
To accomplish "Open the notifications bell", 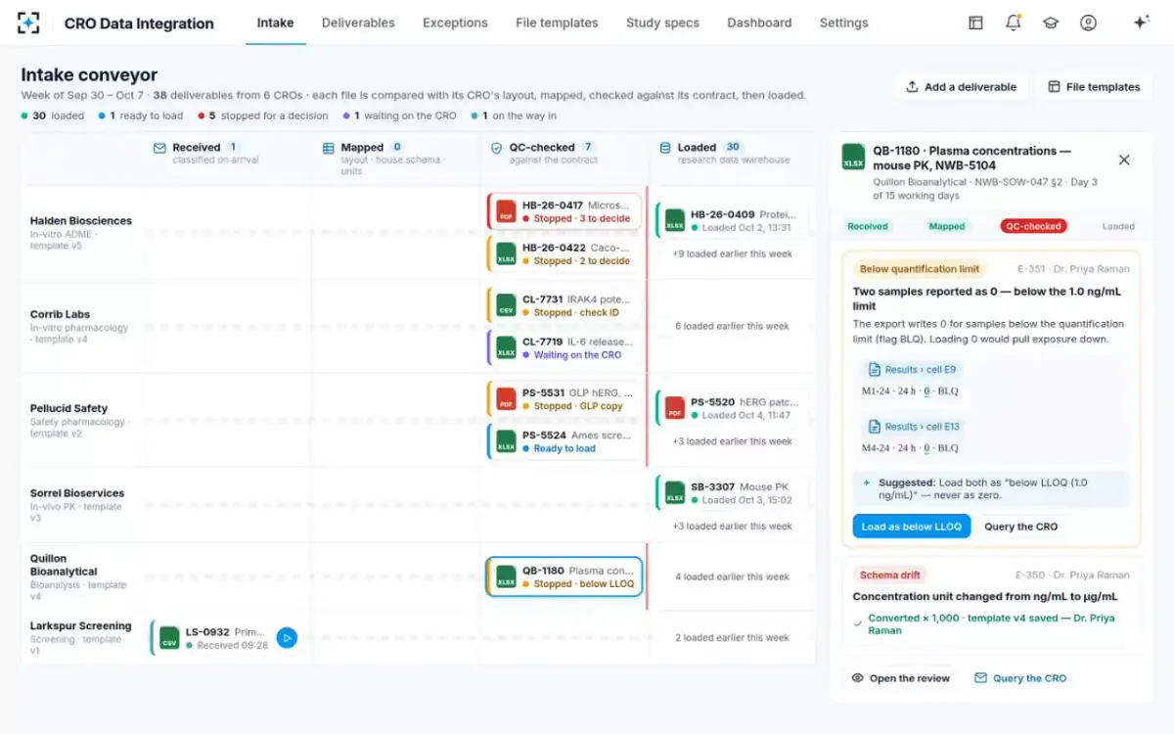I will (1014, 23).
